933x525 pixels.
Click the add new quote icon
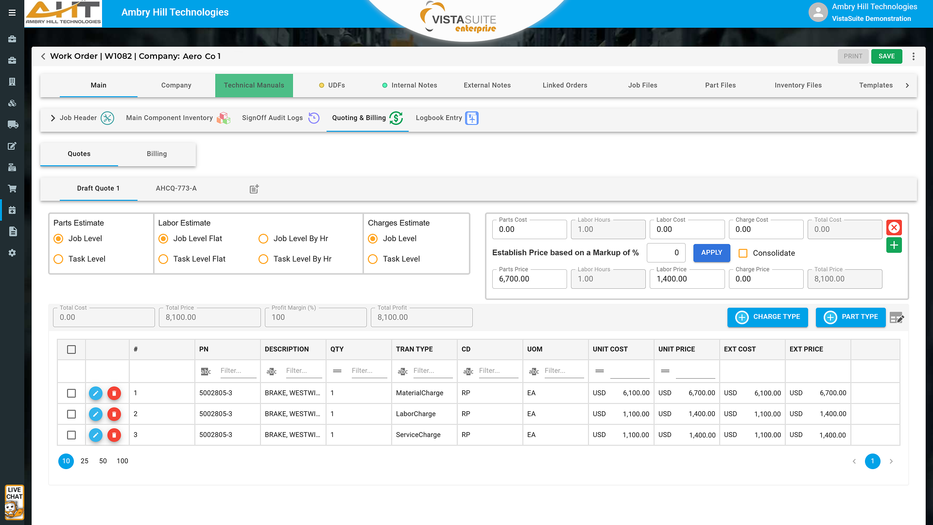(x=254, y=189)
